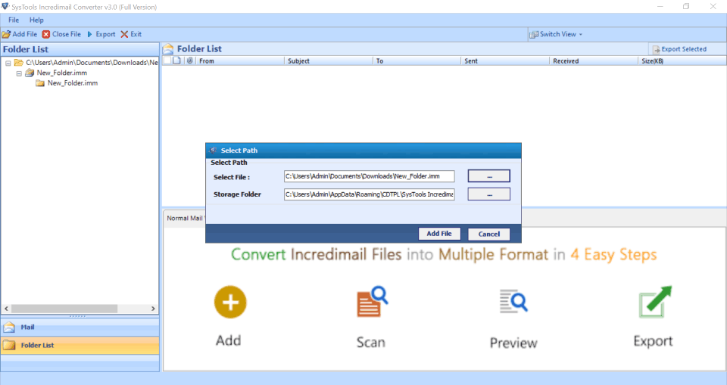Restore down the SysTools window
This screenshot has height=385, width=727.
[x=686, y=7]
